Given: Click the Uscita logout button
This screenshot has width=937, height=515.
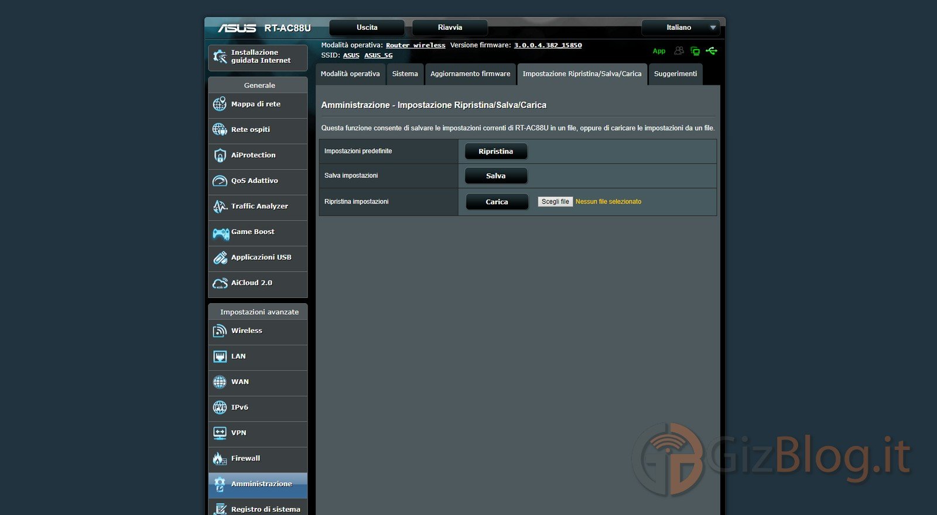Looking at the screenshot, I should pos(367,28).
